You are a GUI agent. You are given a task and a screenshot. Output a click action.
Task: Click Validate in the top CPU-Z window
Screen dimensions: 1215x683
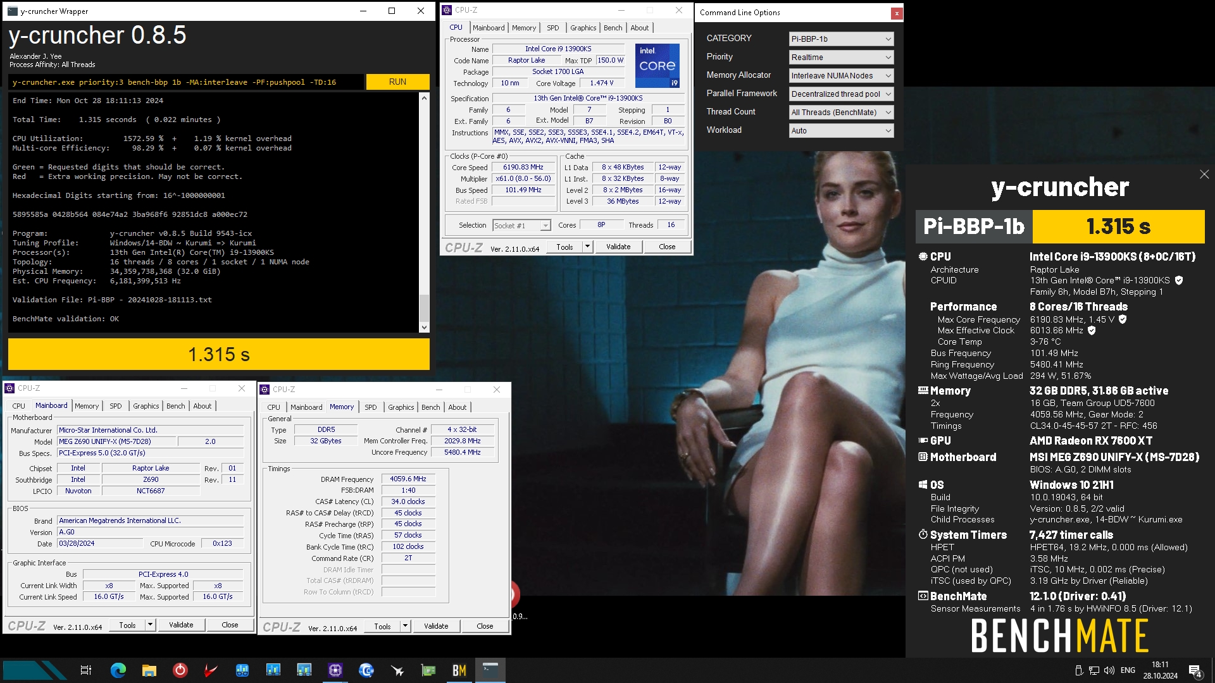click(618, 247)
